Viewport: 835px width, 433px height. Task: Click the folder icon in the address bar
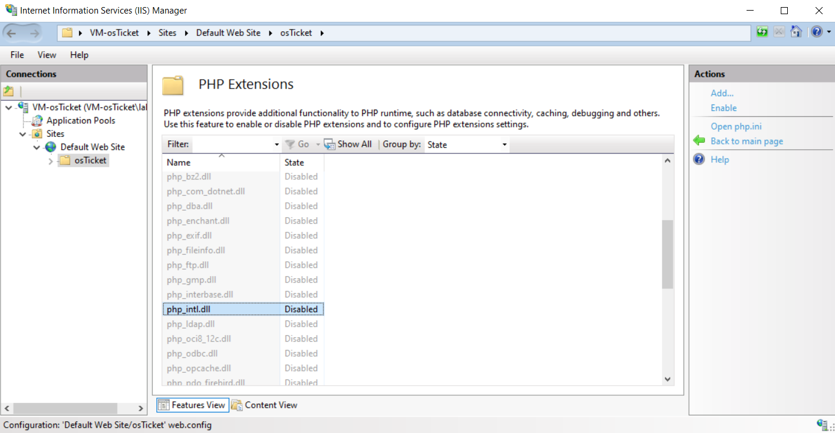(x=67, y=32)
